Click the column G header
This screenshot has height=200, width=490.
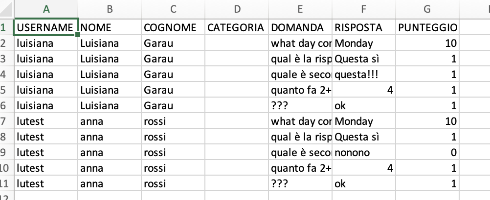[427, 9]
